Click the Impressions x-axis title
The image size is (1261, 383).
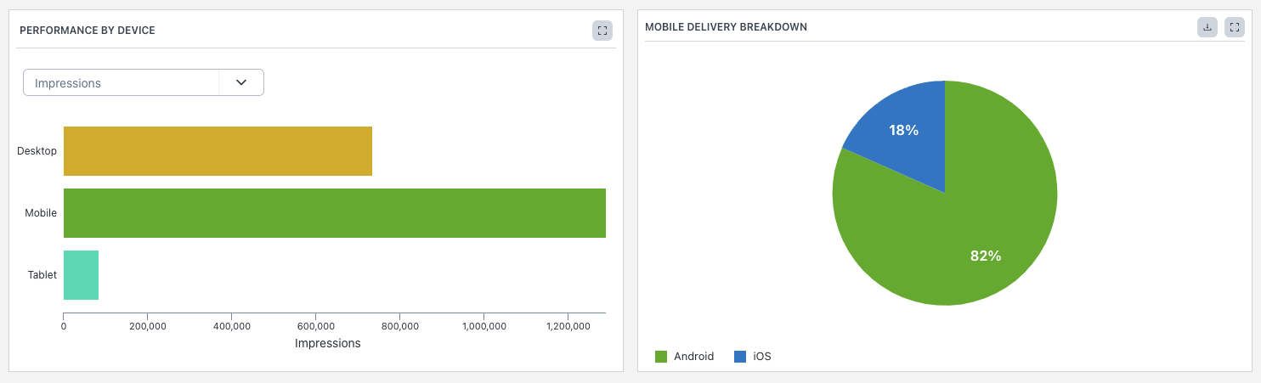(327, 344)
